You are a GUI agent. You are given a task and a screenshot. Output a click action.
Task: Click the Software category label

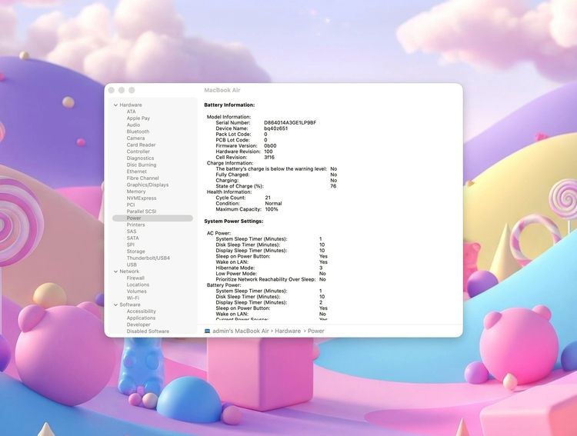click(x=130, y=305)
